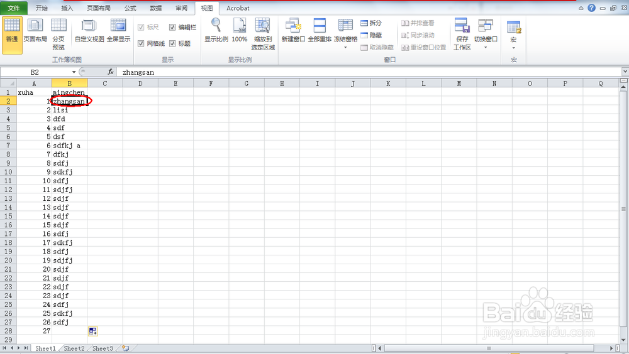Open Custom Views (自定义视图)
Image resolution: width=629 pixels, height=354 pixels.
[x=89, y=30]
